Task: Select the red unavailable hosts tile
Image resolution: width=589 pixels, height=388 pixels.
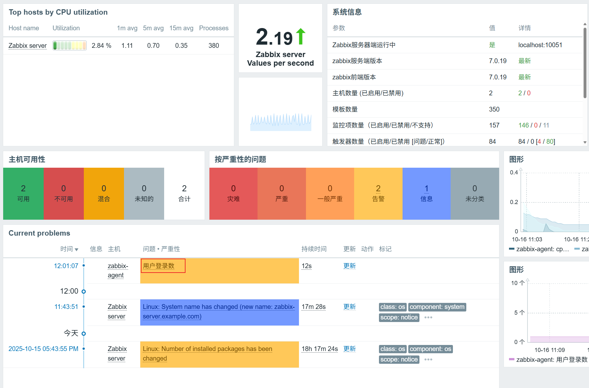Action: [64, 194]
